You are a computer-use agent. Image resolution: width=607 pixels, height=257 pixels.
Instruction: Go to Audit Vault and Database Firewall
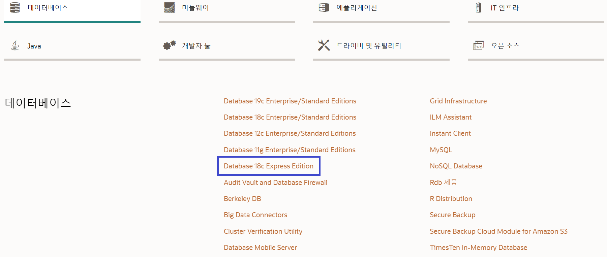point(275,183)
